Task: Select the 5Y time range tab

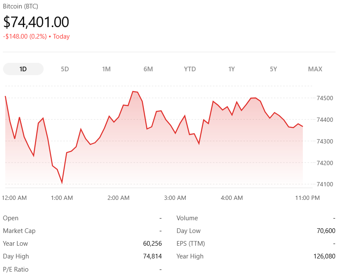Action: coord(274,69)
